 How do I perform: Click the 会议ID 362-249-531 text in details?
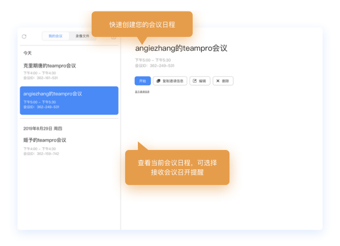[x=154, y=66]
